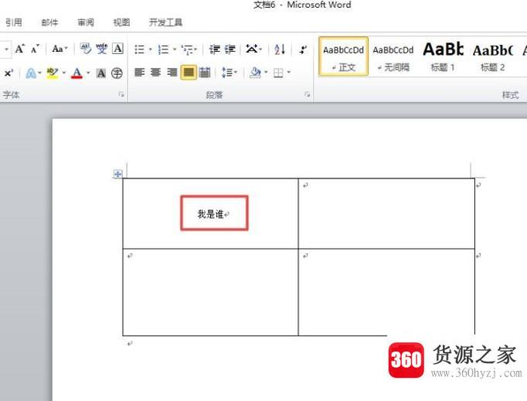Viewport: 527px width, 401px height.
Task: Apply the 标题 1 style
Action: pyautogui.click(x=443, y=56)
